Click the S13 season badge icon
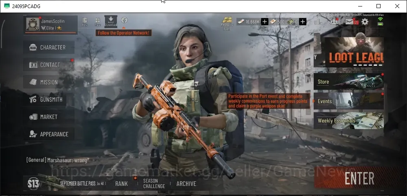Image resolution: width=407 pixels, height=196 pixels. (33, 183)
